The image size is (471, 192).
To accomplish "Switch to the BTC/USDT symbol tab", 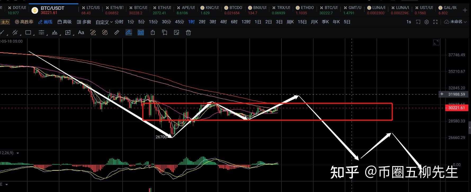I will pyautogui.click(x=53, y=10).
